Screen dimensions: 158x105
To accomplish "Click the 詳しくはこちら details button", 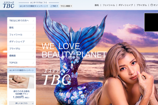I will [x=22, y=103].
